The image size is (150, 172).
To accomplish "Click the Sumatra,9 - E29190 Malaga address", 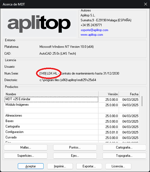I will (106, 20).
